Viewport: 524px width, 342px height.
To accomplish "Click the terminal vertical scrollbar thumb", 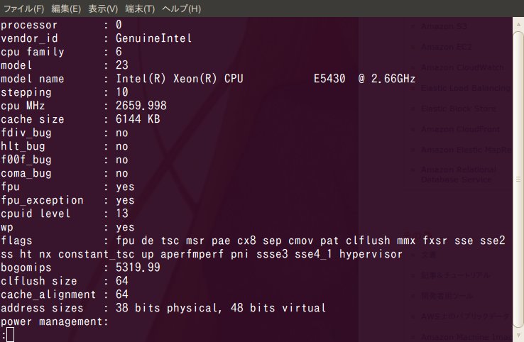I will [518, 180].
